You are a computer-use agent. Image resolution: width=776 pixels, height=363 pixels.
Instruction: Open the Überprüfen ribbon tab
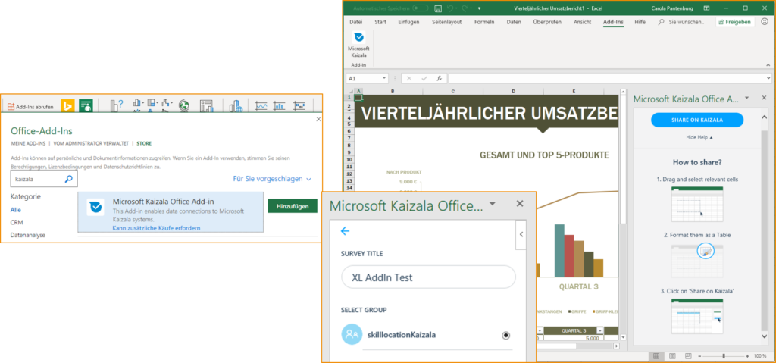[x=547, y=22]
